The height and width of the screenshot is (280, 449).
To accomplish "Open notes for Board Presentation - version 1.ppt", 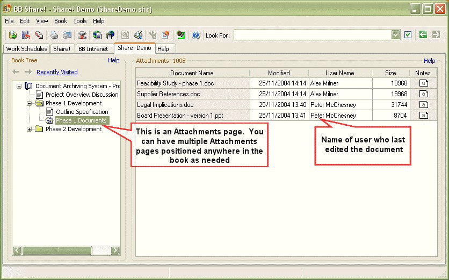I will point(424,116).
